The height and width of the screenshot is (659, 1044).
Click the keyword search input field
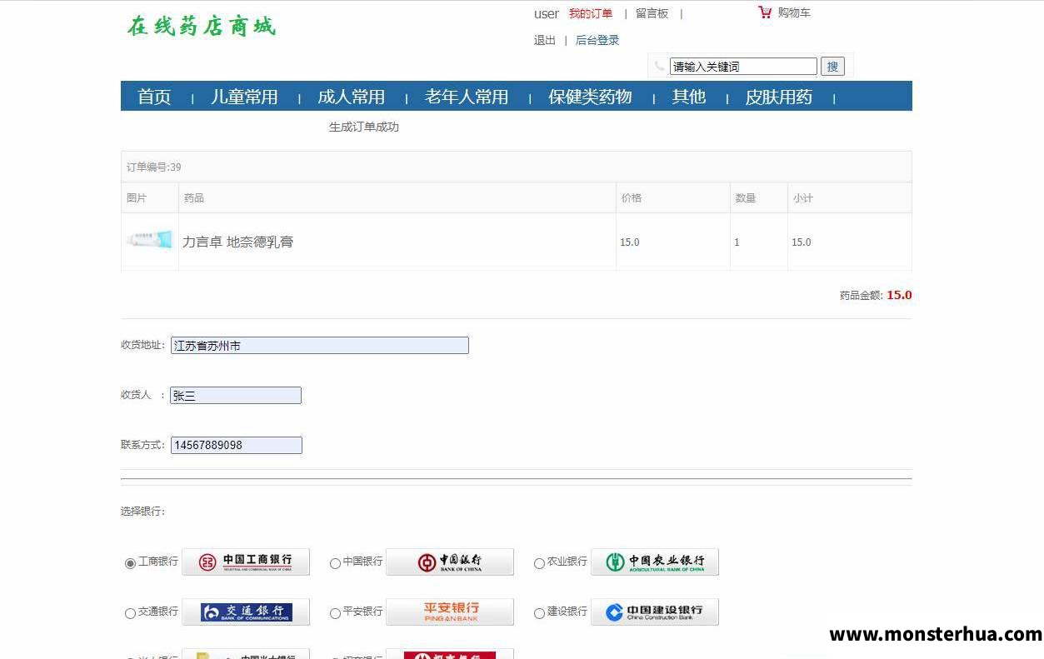(743, 67)
